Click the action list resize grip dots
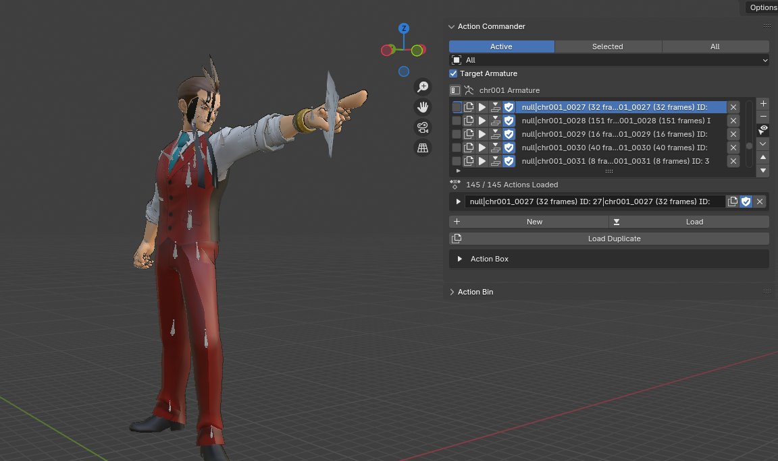 [x=608, y=171]
